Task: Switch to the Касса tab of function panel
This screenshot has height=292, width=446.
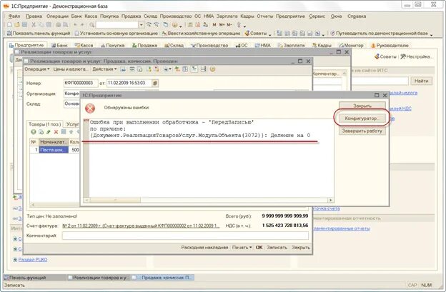Action: pyautogui.click(x=84, y=45)
